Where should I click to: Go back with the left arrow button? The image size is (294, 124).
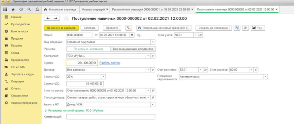tap(48, 18)
